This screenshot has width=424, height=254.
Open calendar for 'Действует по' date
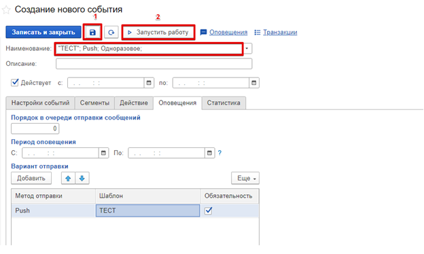point(254,83)
